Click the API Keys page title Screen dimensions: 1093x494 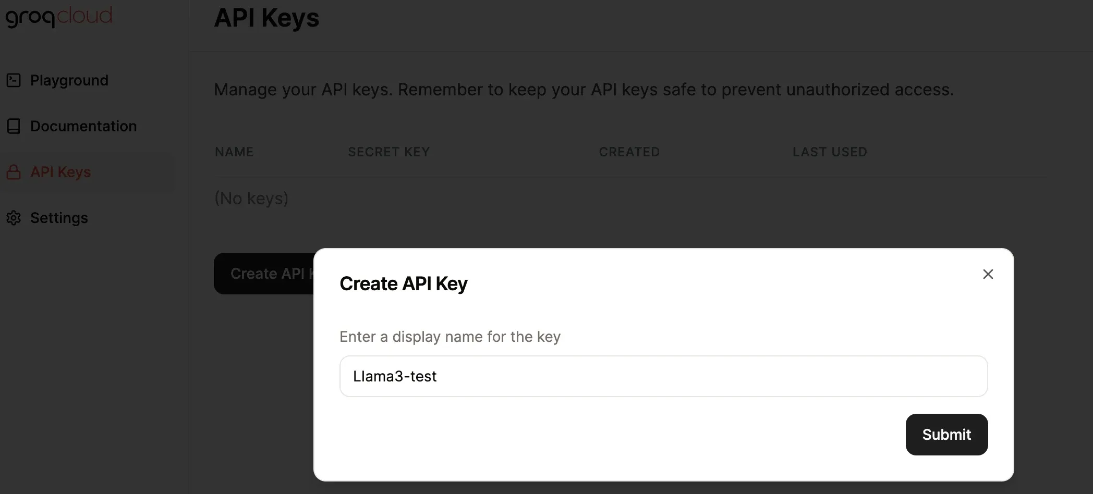pyautogui.click(x=266, y=18)
